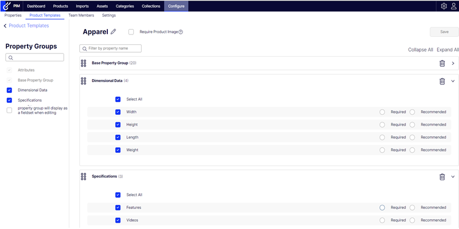Delete the Specifications group via trash icon
The image size is (459, 229).
pyautogui.click(x=442, y=177)
